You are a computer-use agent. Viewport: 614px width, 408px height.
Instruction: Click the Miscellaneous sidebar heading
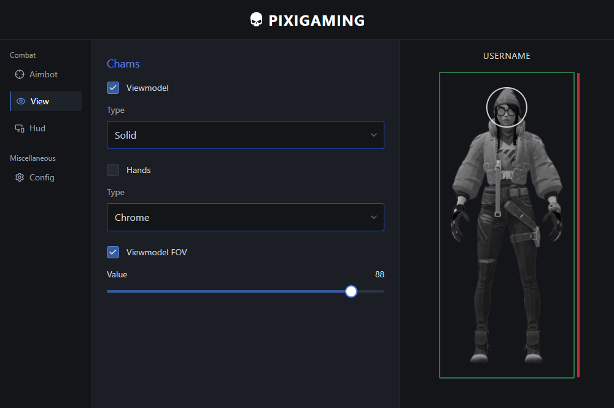click(x=33, y=158)
